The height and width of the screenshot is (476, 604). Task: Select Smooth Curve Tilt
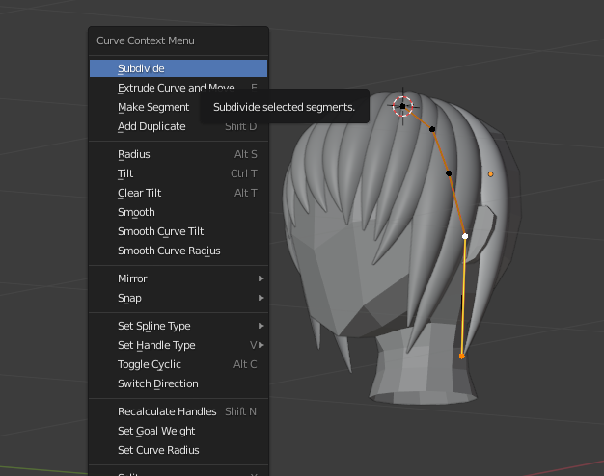tap(178, 231)
